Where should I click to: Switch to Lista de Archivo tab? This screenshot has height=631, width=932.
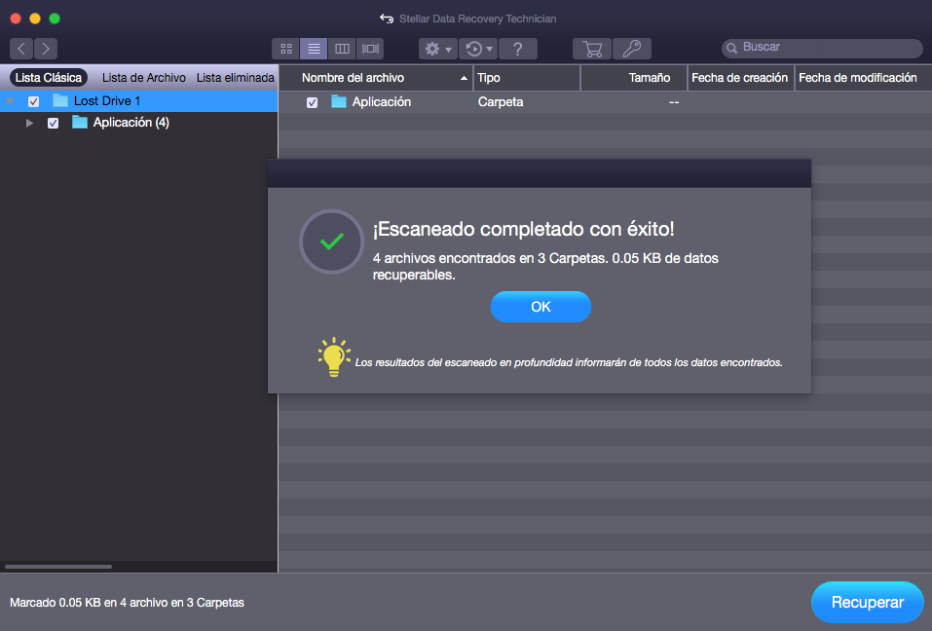pos(143,77)
